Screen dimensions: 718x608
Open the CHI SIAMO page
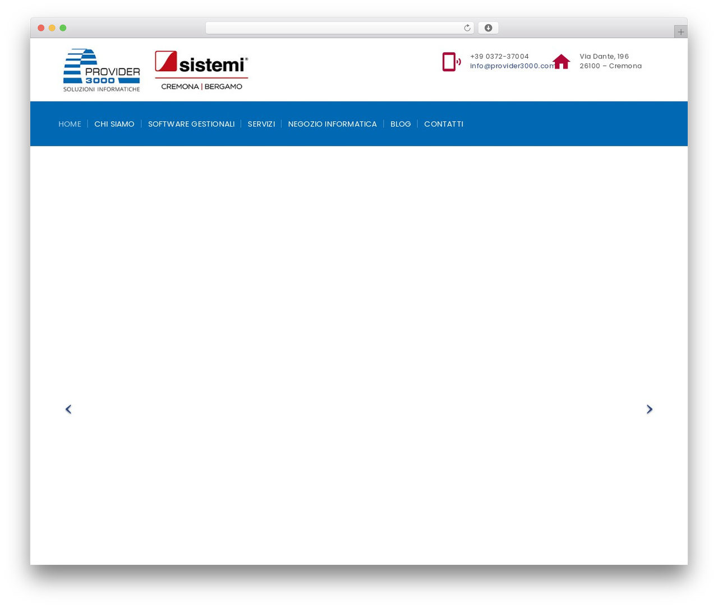coord(114,124)
